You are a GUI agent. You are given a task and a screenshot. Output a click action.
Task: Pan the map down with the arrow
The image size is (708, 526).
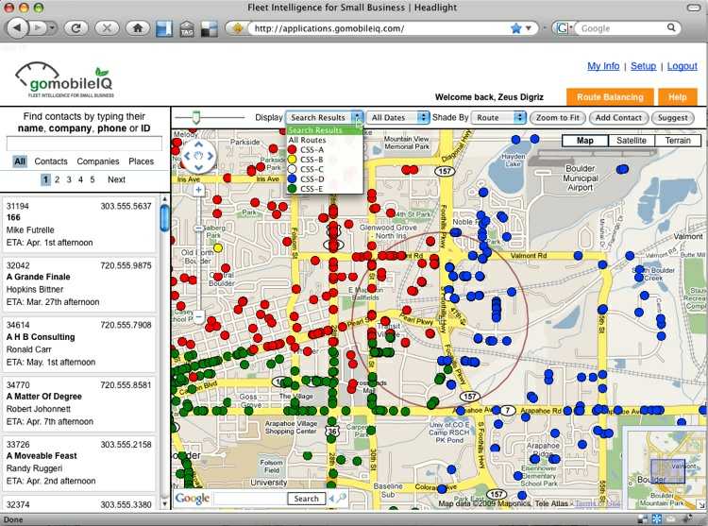[198, 168]
